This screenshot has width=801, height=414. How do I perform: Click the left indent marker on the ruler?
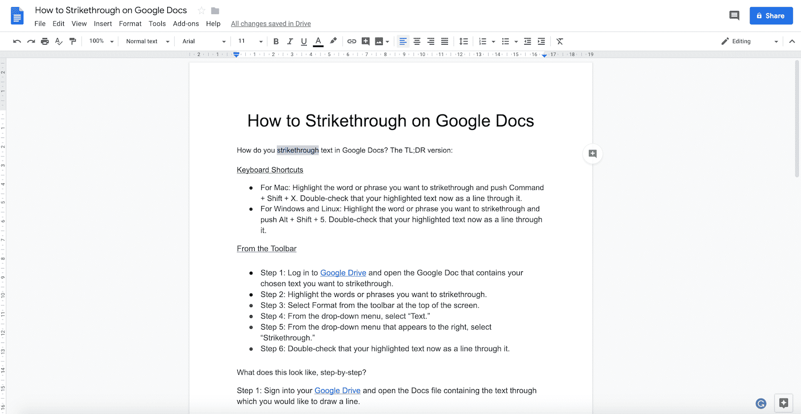tap(236, 54)
